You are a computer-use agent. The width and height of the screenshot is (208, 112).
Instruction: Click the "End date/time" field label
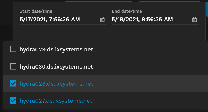[x=127, y=11]
